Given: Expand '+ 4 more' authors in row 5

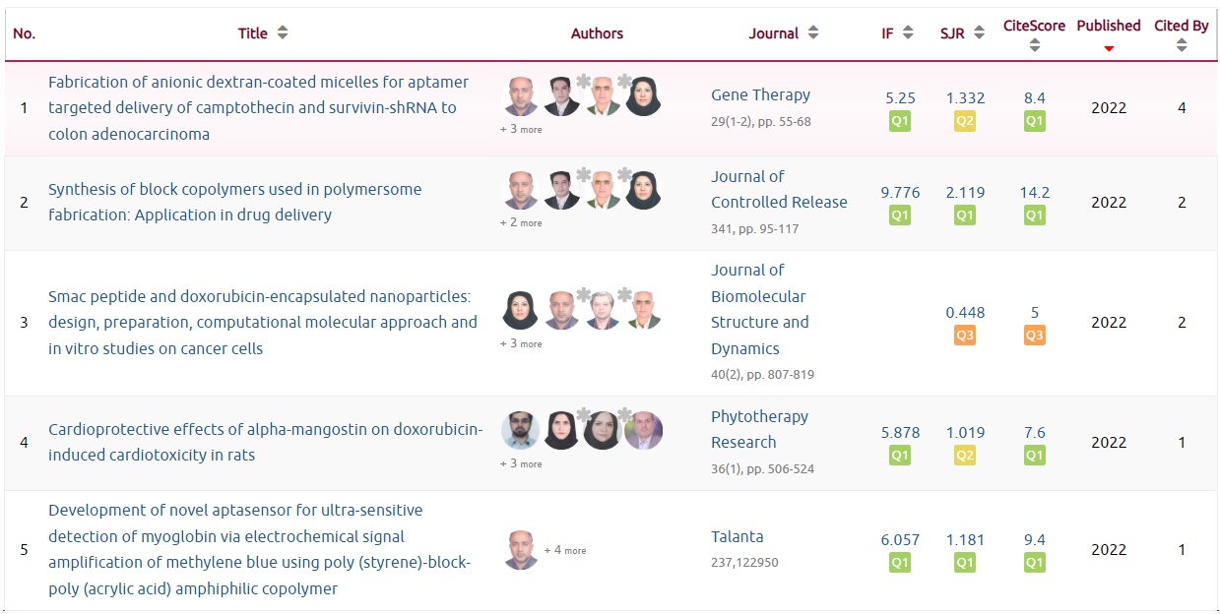Looking at the screenshot, I should (565, 550).
